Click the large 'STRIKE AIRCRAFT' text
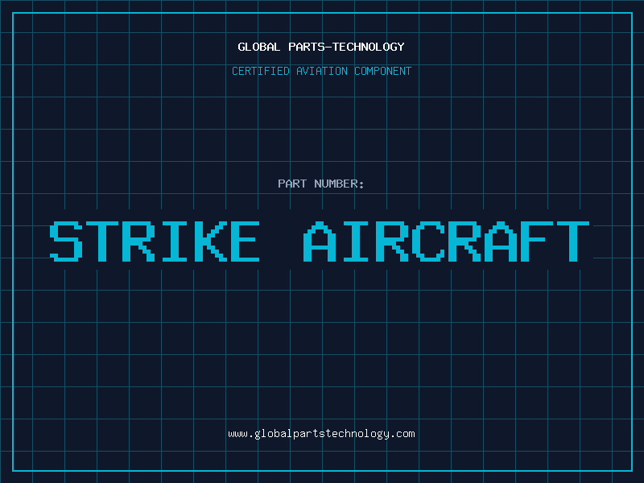This screenshot has width=644, height=483. click(320, 241)
